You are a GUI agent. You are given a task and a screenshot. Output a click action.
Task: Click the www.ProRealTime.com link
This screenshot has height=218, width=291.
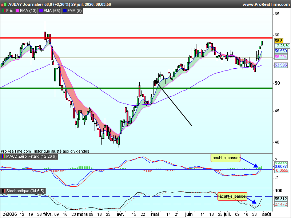click(x=266, y=4)
